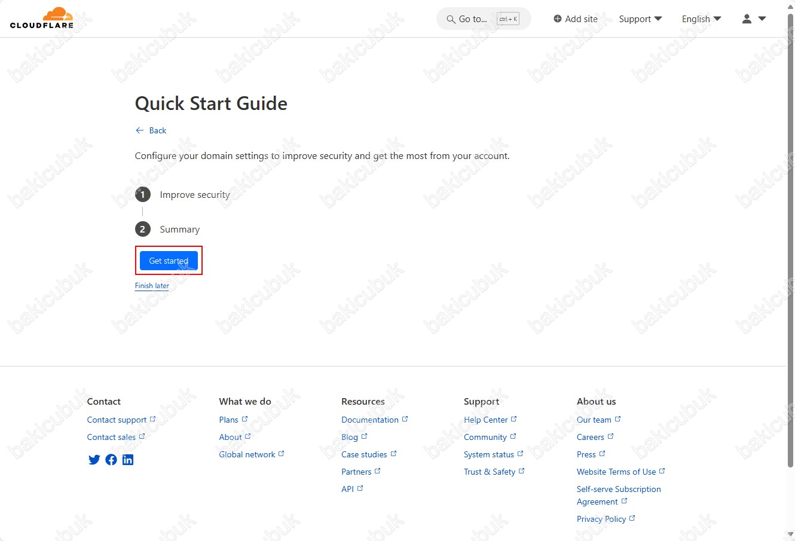
Task: Open the Go to search box
Action: pyautogui.click(x=484, y=19)
